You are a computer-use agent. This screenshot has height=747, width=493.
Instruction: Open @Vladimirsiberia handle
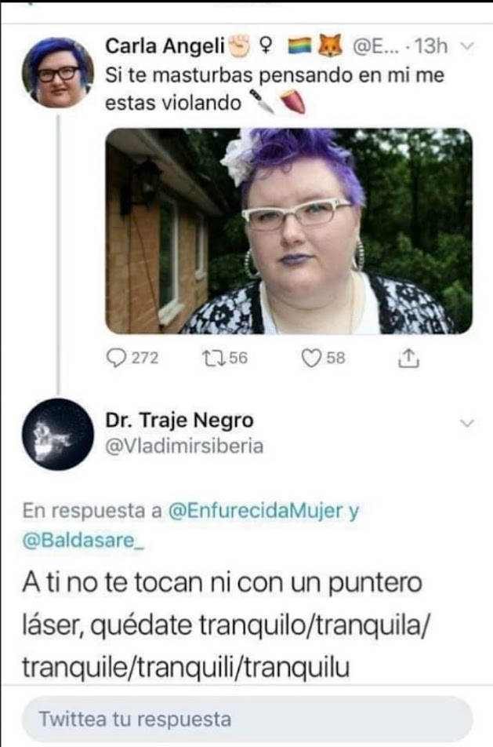tap(184, 446)
